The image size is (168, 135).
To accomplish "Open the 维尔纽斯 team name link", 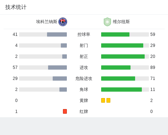I will (121, 22).
